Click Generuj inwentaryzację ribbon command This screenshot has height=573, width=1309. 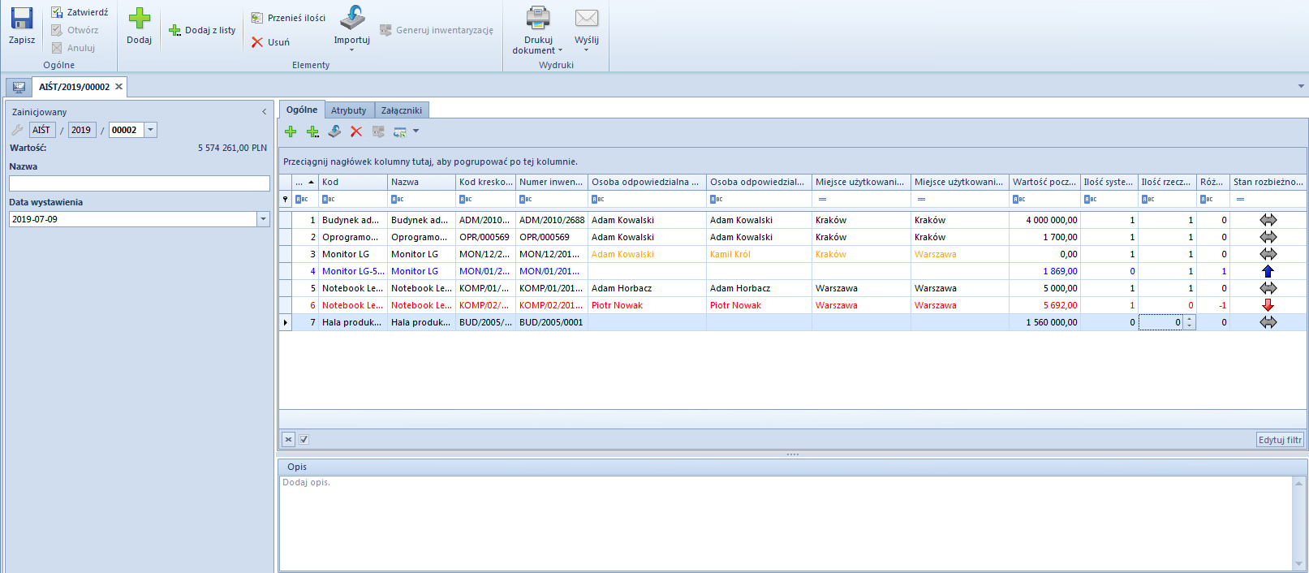click(437, 30)
